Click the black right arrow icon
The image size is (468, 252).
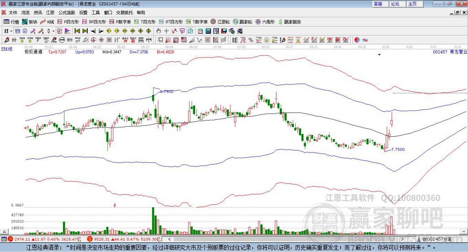point(101,31)
